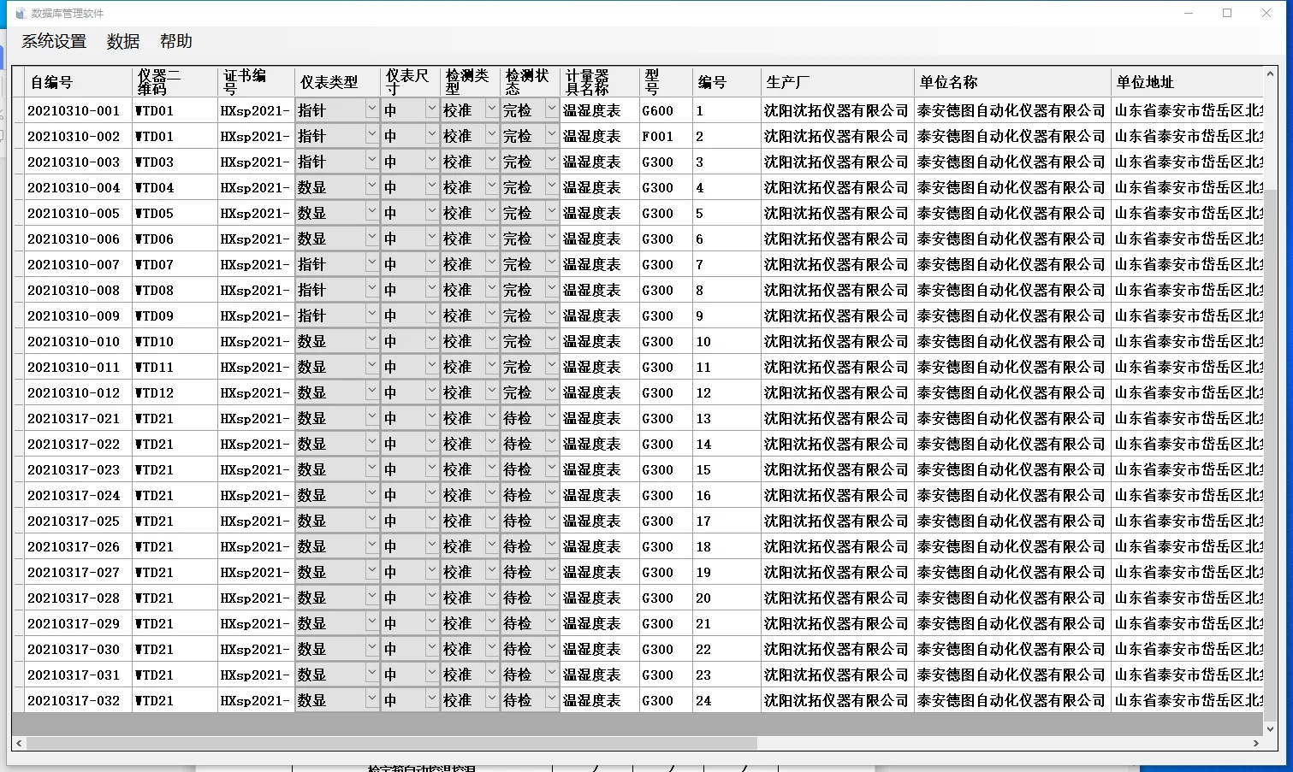
Task: Click the 单位名称 column header
Action: point(1012,82)
